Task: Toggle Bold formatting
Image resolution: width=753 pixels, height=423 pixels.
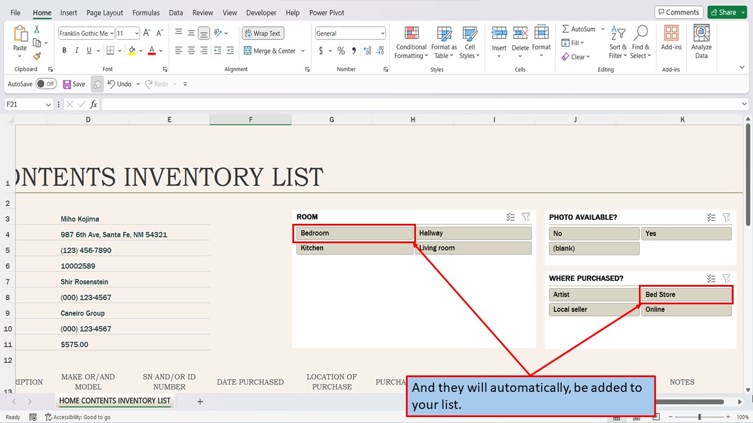Action: coord(64,50)
